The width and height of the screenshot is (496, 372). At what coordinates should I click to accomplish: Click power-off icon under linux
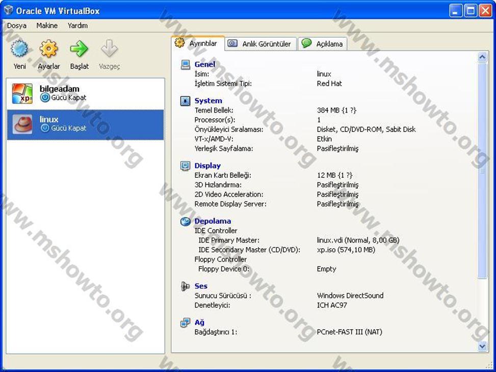(x=45, y=128)
